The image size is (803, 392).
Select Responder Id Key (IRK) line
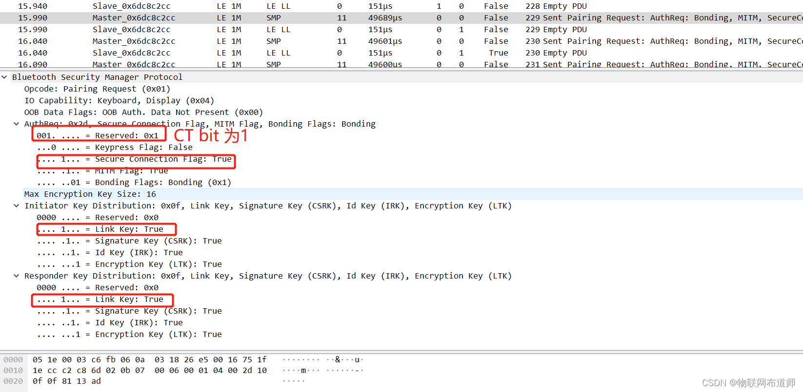click(x=110, y=322)
